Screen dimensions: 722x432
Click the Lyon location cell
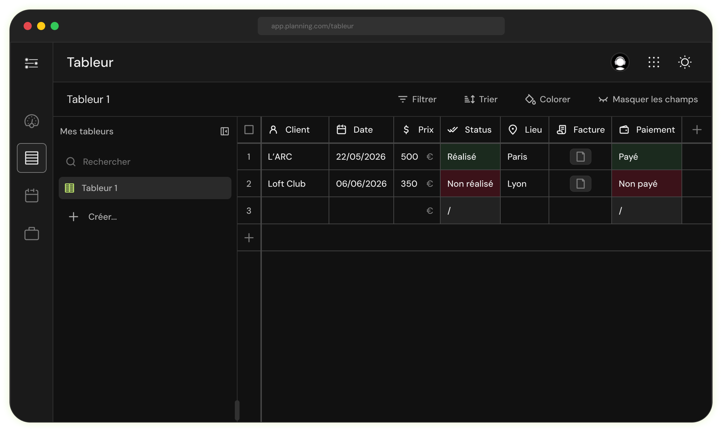click(525, 184)
